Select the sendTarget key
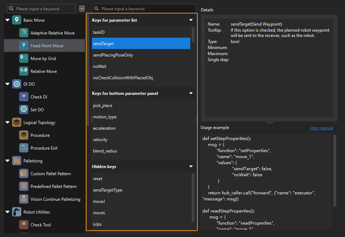The width and height of the screenshot is (345, 237). pyautogui.click(x=141, y=44)
